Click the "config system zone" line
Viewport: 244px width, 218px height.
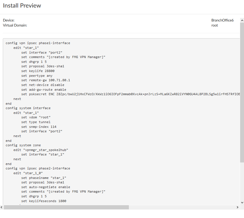[23, 145]
